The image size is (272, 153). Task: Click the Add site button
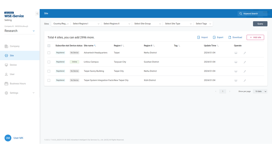tap(255, 37)
